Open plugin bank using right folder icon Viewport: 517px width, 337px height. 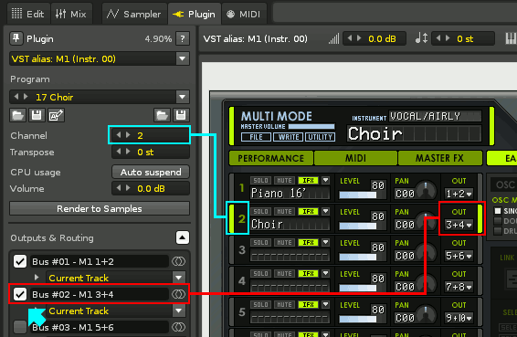pyautogui.click(x=162, y=115)
